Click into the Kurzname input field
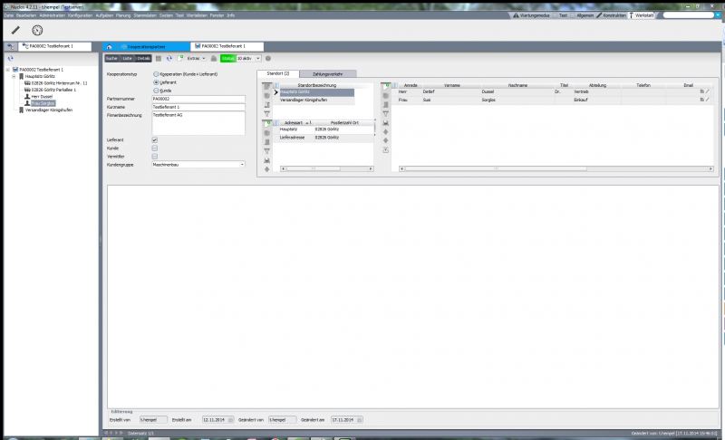 pyautogui.click(x=198, y=107)
